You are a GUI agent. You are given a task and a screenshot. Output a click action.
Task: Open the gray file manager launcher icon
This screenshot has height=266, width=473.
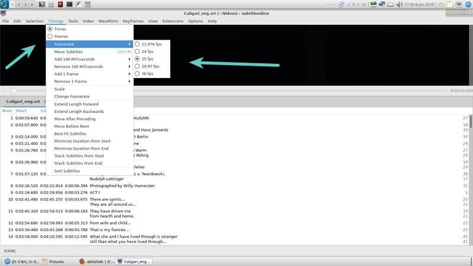click(51, 5)
